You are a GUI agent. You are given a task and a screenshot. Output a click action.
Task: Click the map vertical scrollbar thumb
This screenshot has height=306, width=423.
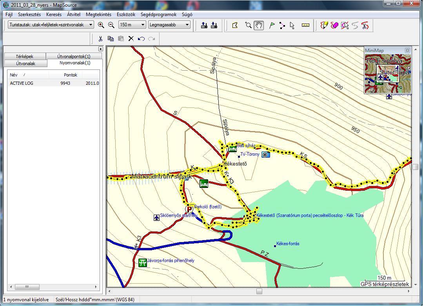pos(416,167)
